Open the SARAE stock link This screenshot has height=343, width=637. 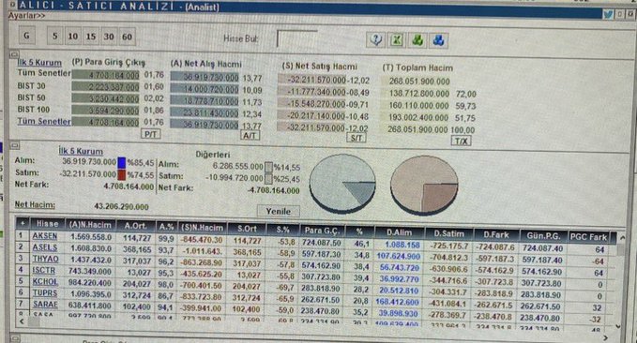tap(45, 304)
